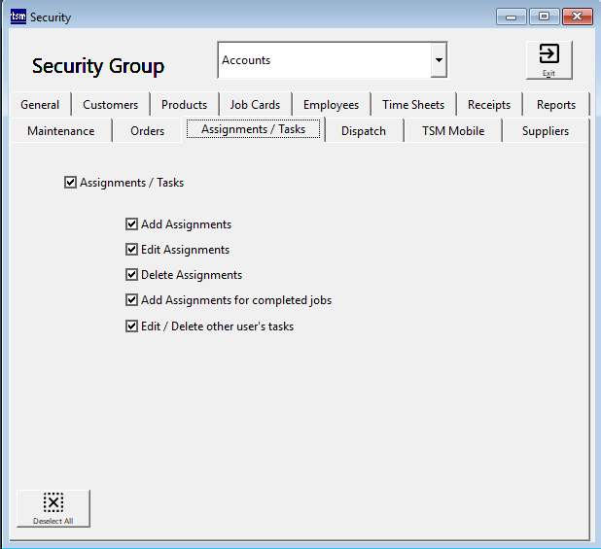Click the Accounts security group field
The width and height of the screenshot is (601, 549).
[x=324, y=60]
